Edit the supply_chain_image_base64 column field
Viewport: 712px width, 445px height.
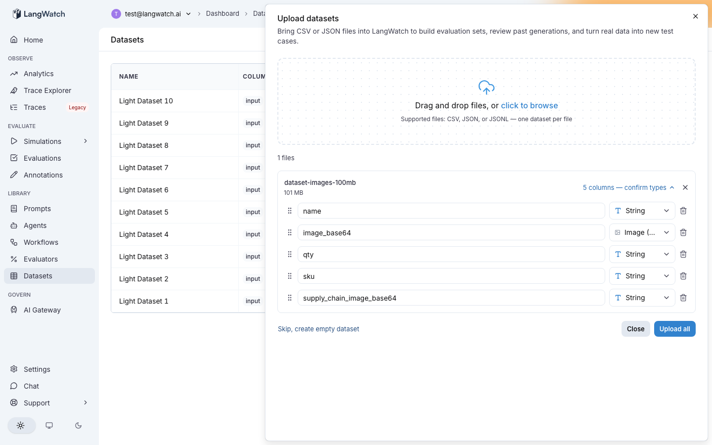point(451,298)
